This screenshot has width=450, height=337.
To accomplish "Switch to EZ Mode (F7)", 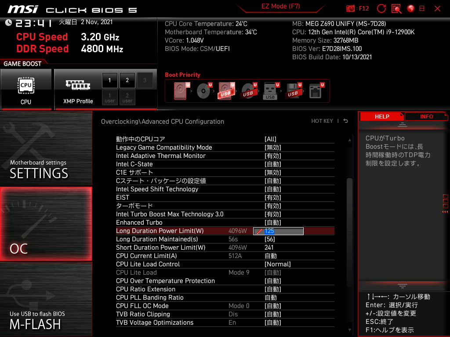I will tap(280, 6).
